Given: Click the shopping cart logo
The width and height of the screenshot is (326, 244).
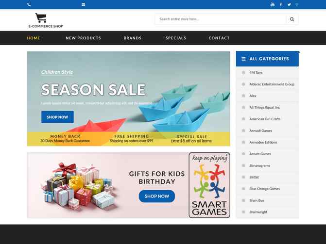Looking at the screenshot, I should (x=41, y=18).
